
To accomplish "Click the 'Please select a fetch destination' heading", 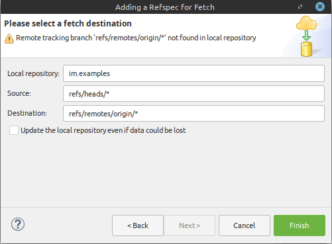I will [x=68, y=23].
